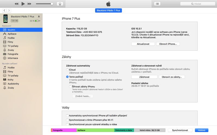The width and height of the screenshot is (217, 135).
Task: Click the Audioknihy book icon
Action: [5, 84]
